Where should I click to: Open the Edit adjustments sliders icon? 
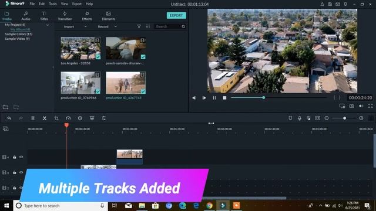click(x=103, y=118)
